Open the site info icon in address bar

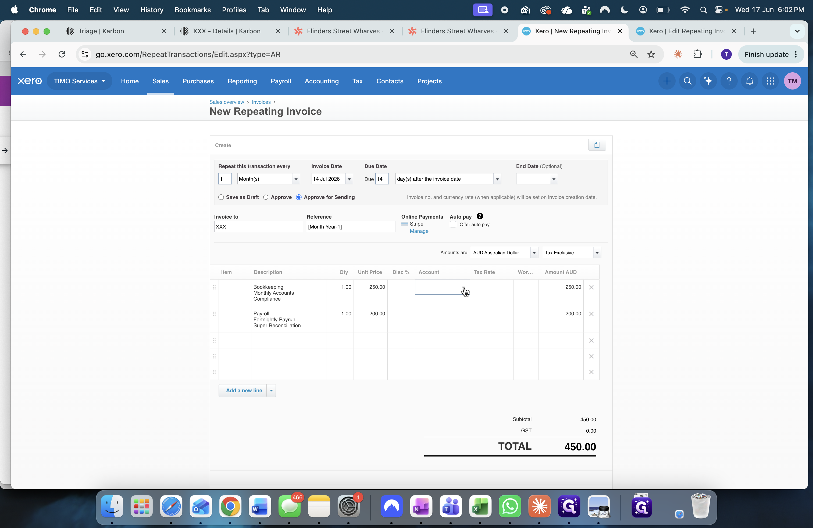[x=85, y=54]
